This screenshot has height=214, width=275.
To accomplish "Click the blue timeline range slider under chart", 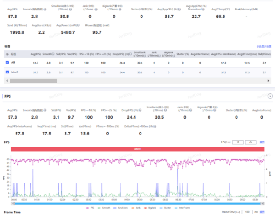I will tap(137, 202).
